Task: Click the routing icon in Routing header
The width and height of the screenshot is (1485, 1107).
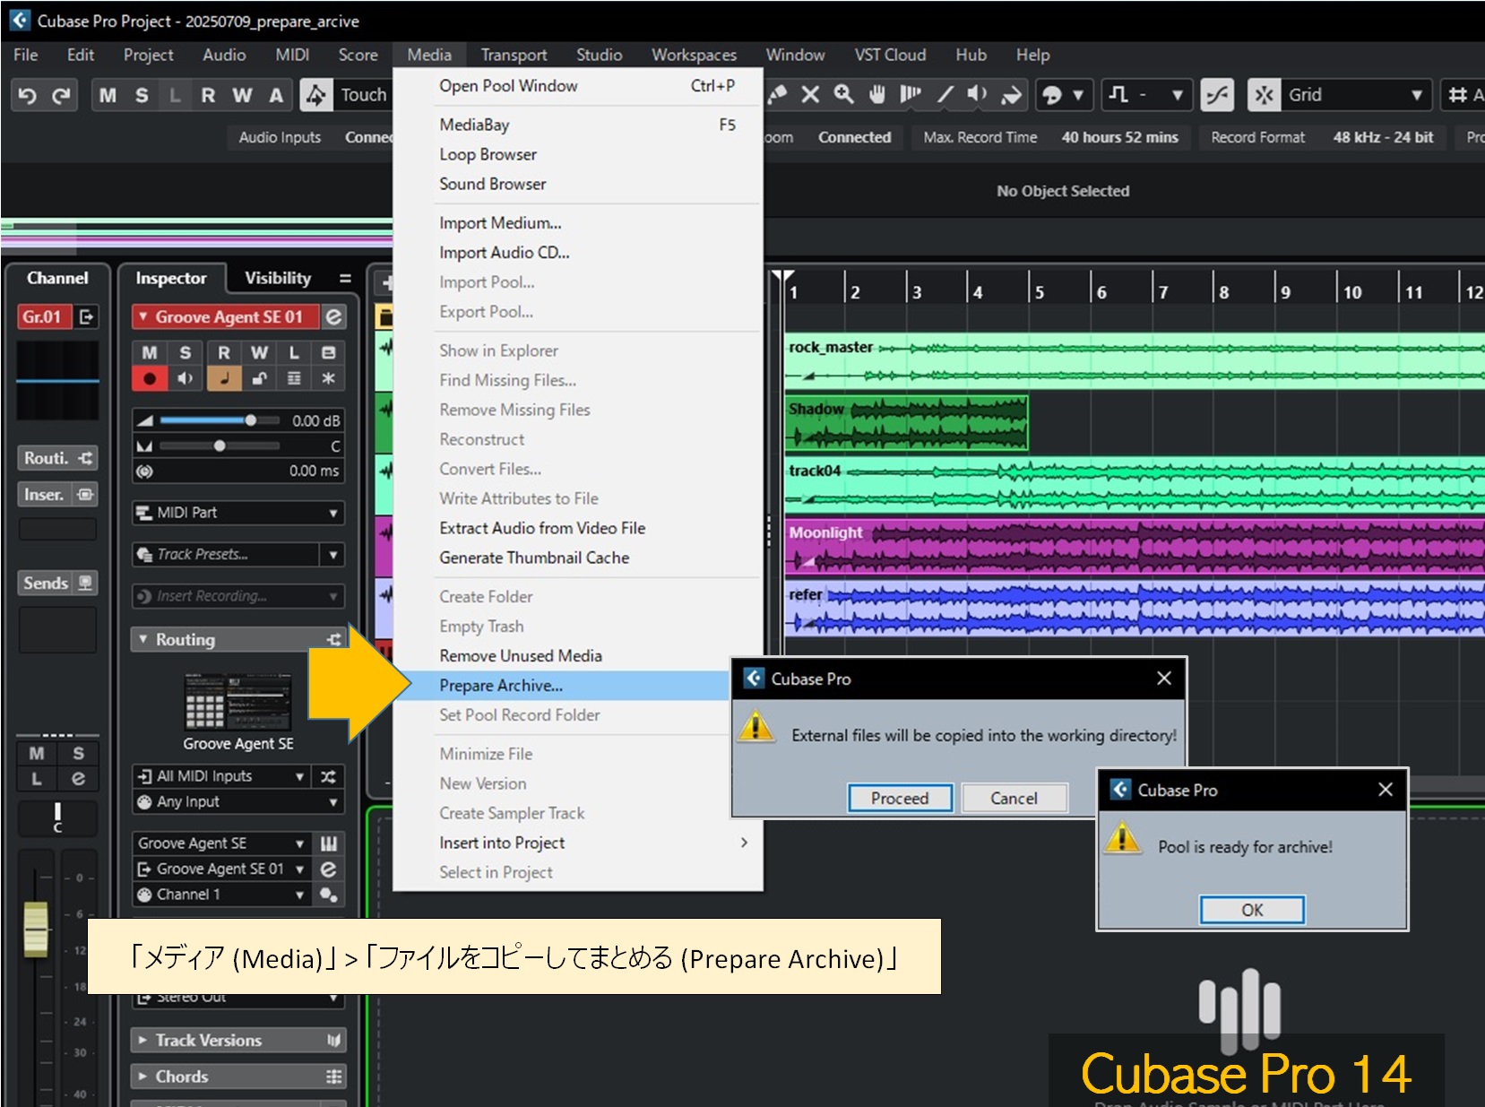Action: pyautogui.click(x=334, y=639)
